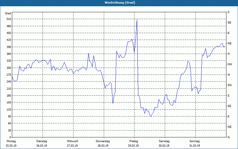Select the SE compass label at the 480 gridline
The image size is (238, 149).
(229, 23)
